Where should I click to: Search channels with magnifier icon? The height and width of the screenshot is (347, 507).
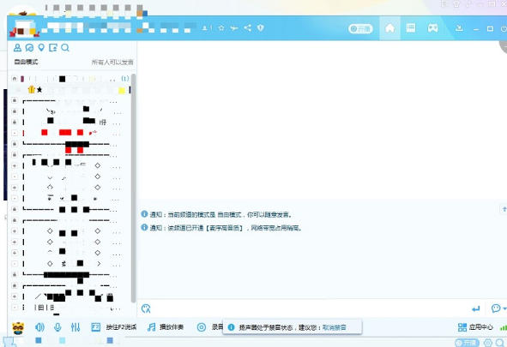pos(65,48)
